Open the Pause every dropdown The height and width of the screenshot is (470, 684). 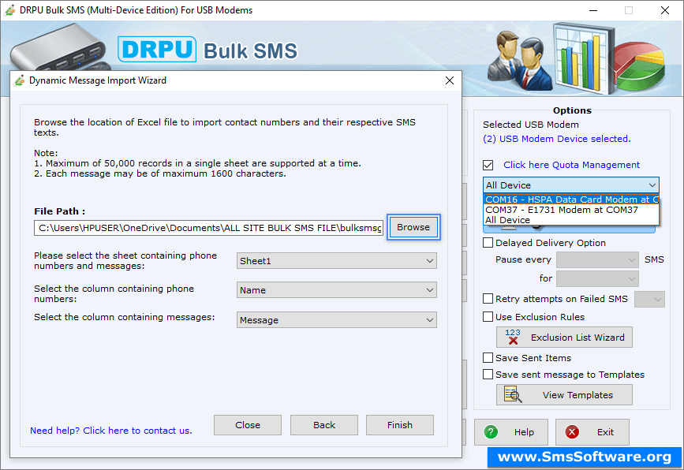598,260
